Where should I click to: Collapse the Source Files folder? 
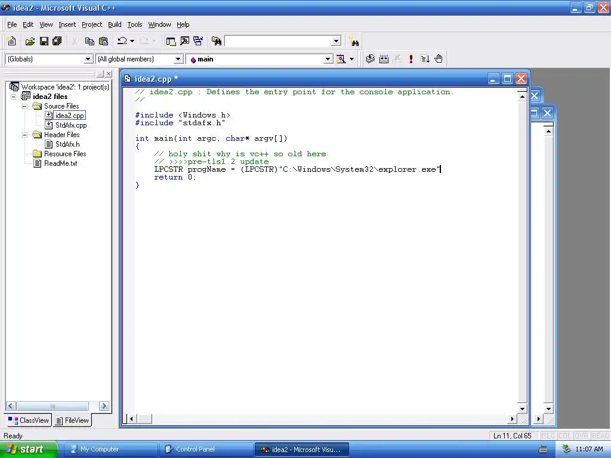pyautogui.click(x=24, y=106)
